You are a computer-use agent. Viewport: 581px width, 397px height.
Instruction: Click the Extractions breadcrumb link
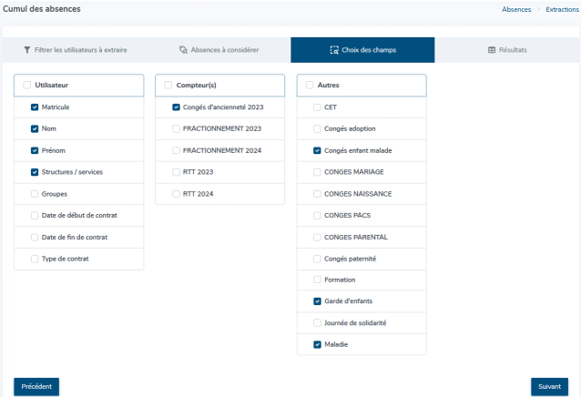point(561,9)
